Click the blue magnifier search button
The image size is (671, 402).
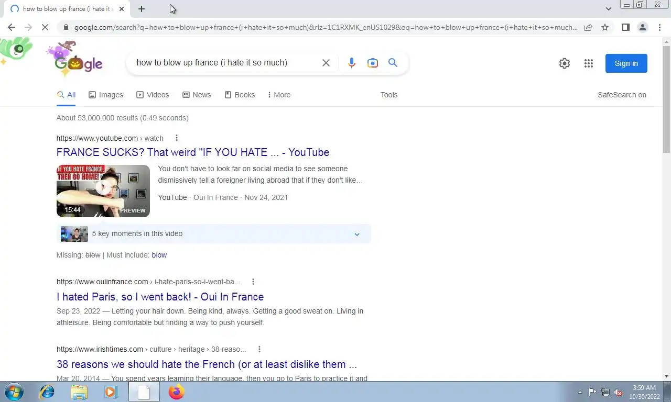point(393,63)
